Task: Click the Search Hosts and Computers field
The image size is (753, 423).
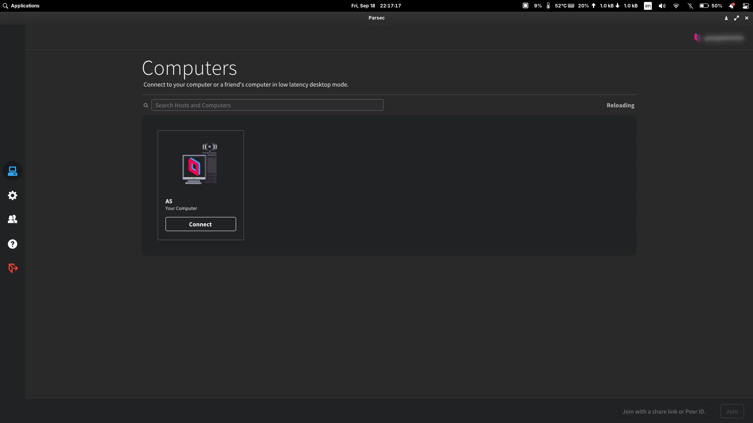Action: [x=267, y=105]
